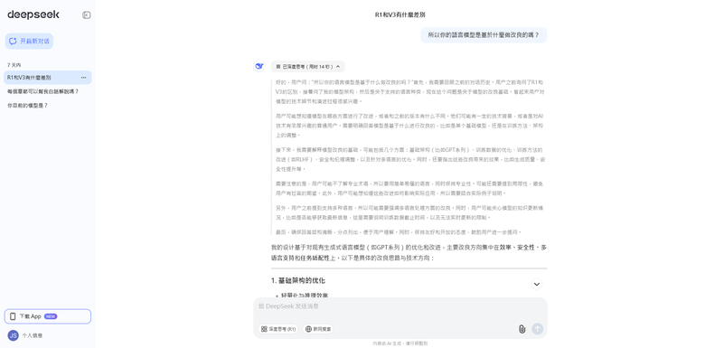
Task: Focus the 给 DeepSeek 发送消息 input field
Action: 400,306
